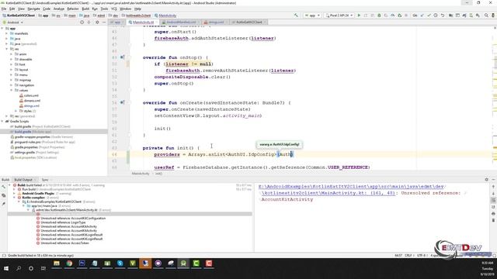The height and width of the screenshot is (279, 497).
Task: Open Windows Task View button
Action: (43, 268)
